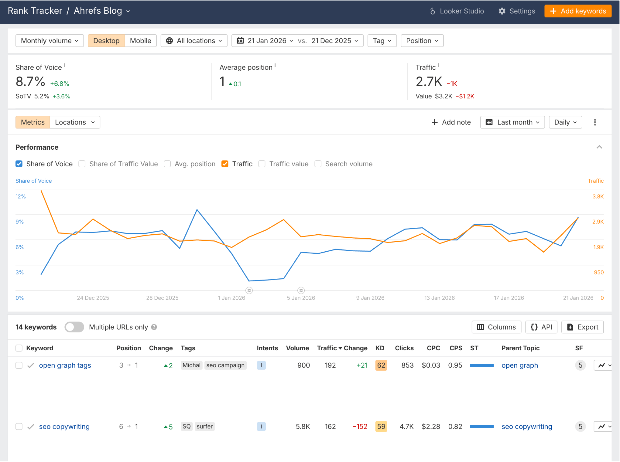620x462 pixels.
Task: Enable the Multiple URLs only toggle
Action: pyautogui.click(x=74, y=327)
